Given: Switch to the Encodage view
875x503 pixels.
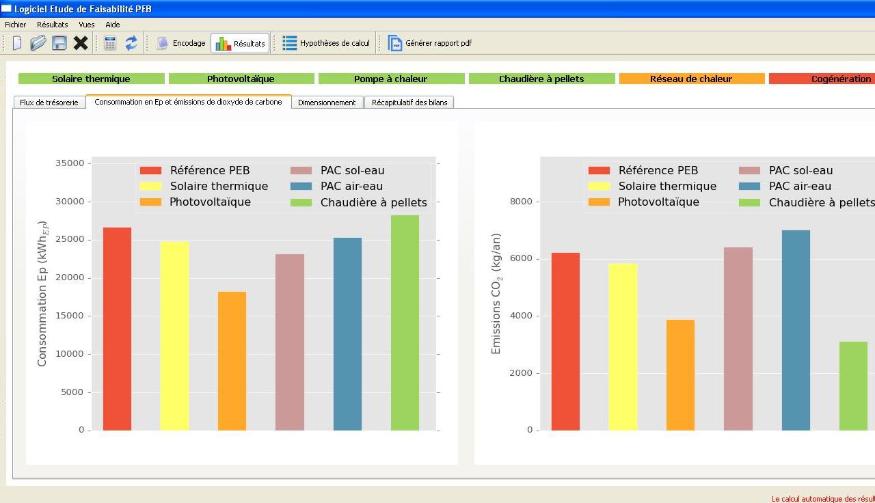Looking at the screenshot, I should (181, 43).
